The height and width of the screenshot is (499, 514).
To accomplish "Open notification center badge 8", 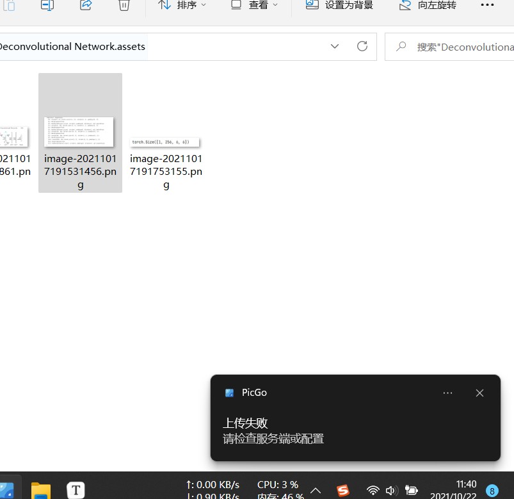I will (x=492, y=491).
